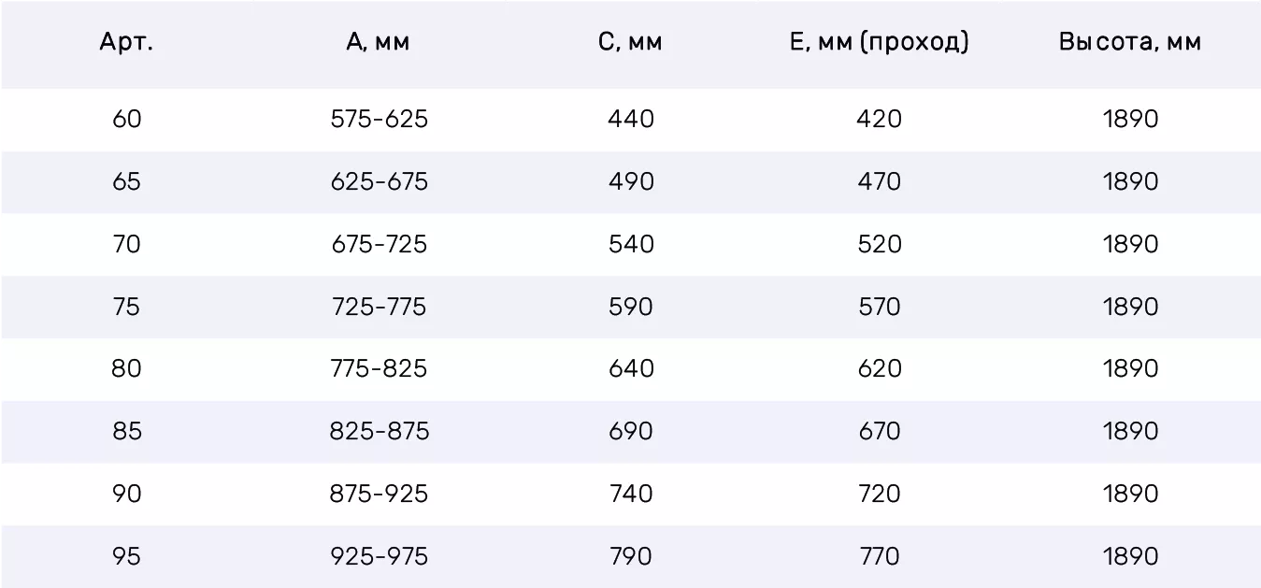The width and height of the screenshot is (1261, 588).
Task: Select article number 80 cell
Action: pos(126,368)
